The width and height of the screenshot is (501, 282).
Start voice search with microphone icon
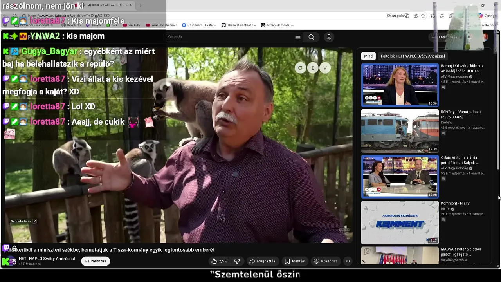[x=329, y=37]
